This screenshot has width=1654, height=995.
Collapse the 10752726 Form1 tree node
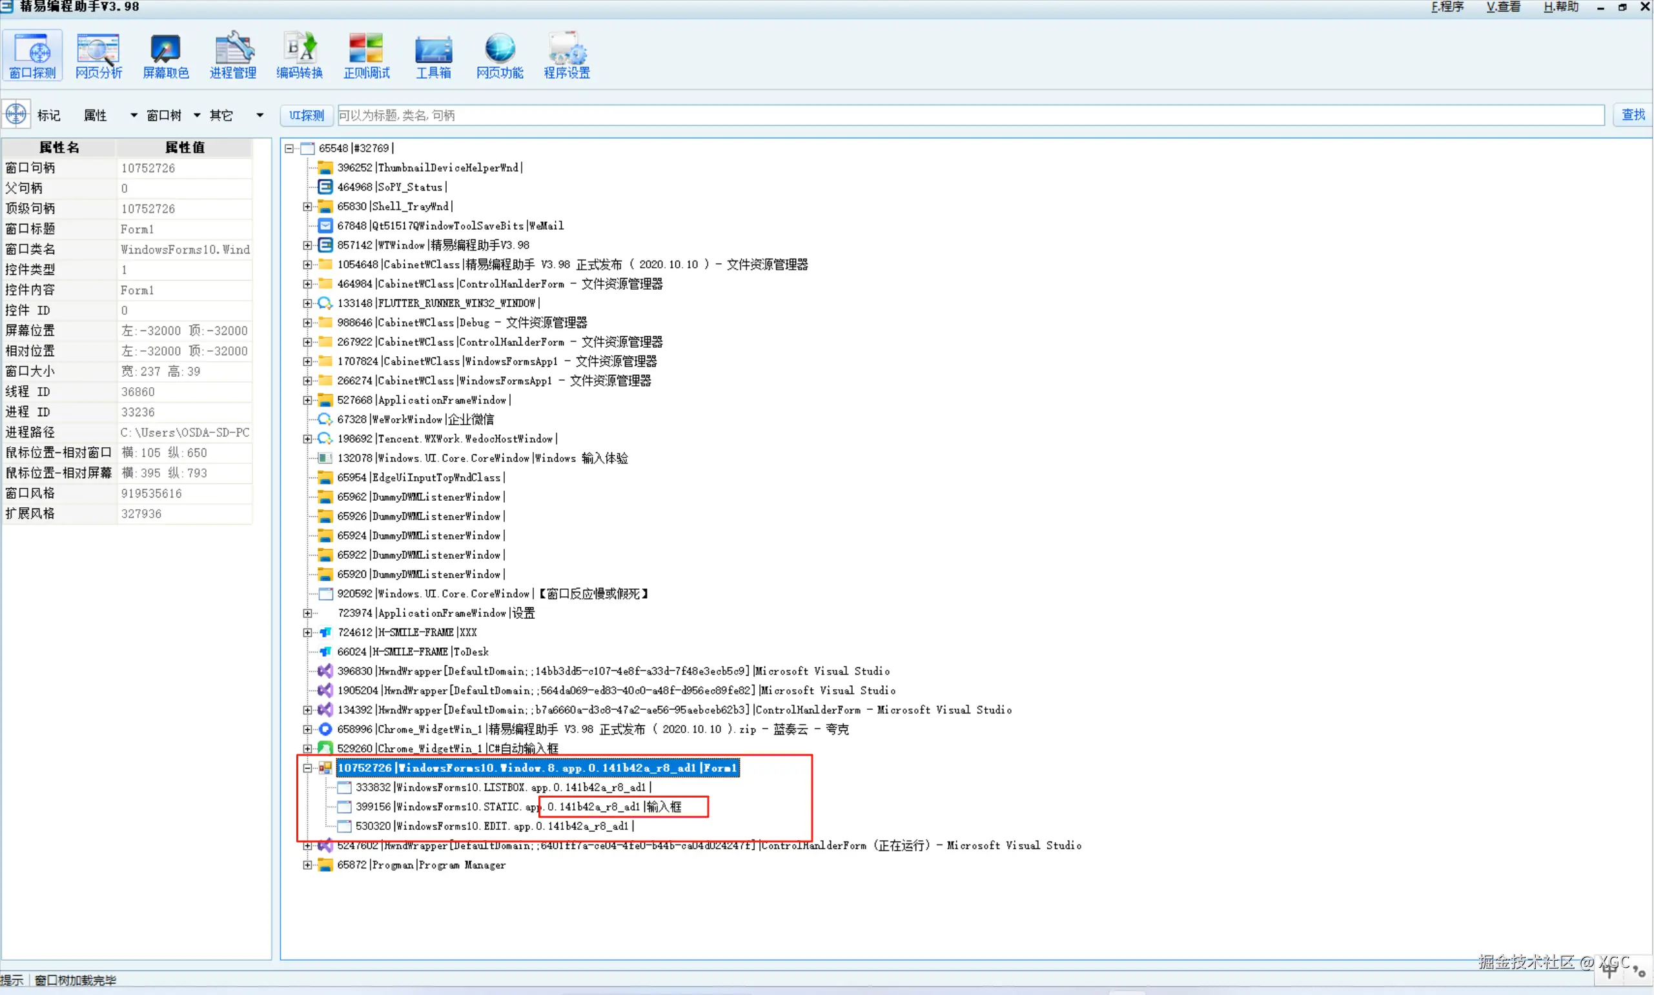pyautogui.click(x=307, y=769)
